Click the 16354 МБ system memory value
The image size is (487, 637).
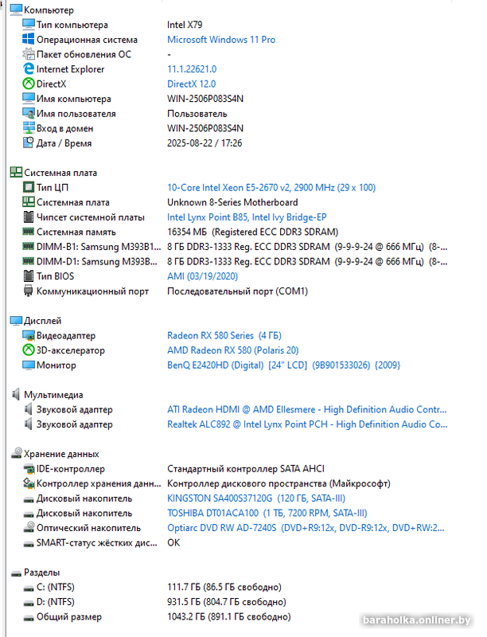[253, 232]
